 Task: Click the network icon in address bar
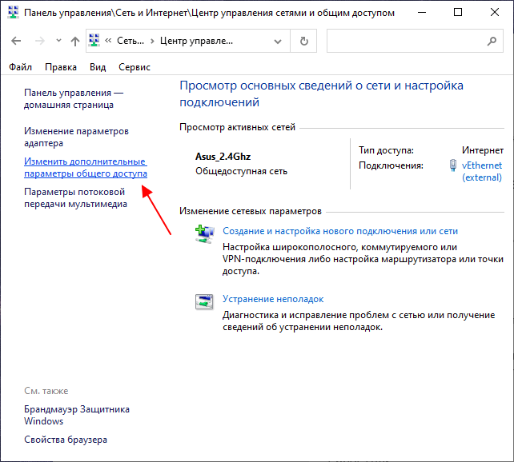94,41
